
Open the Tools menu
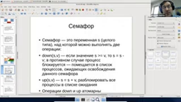(x=38, y=7)
